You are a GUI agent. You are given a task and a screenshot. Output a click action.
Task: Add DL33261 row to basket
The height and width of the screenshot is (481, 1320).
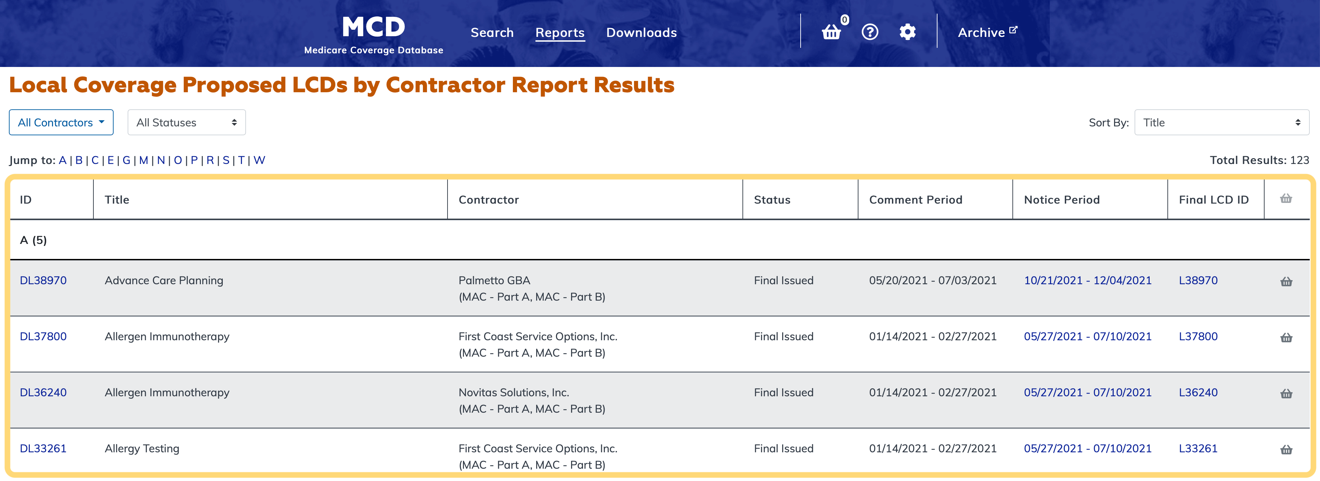1286,450
